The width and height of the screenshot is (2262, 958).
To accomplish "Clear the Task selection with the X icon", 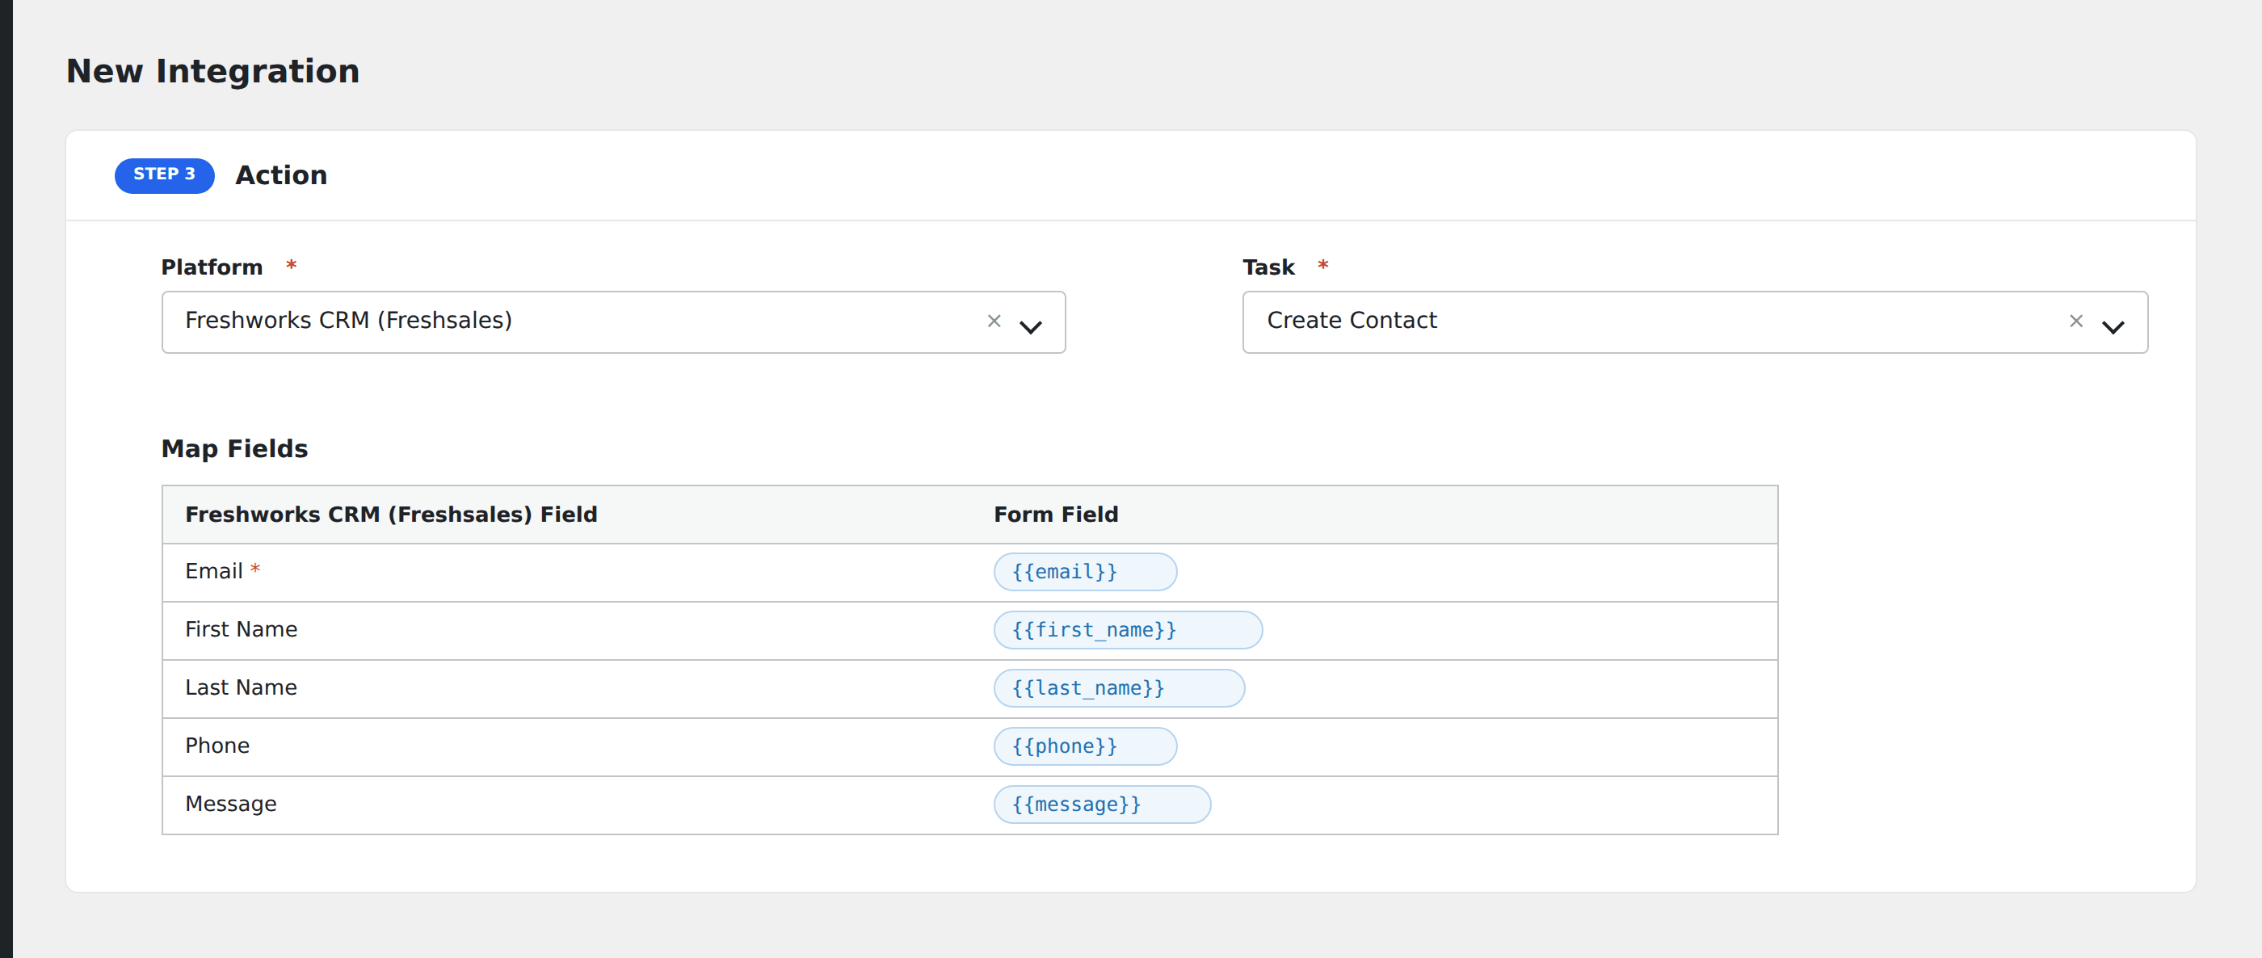I will tap(2075, 321).
